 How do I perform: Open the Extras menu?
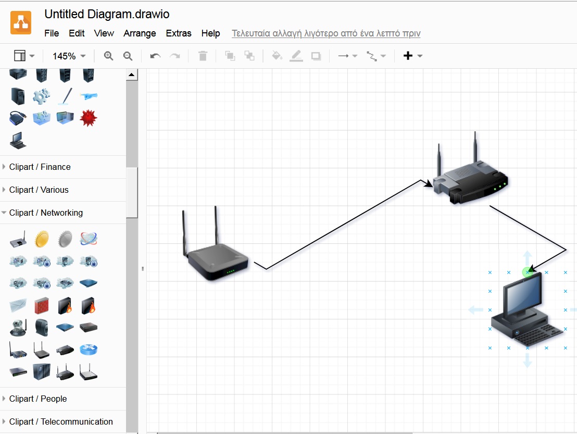179,33
